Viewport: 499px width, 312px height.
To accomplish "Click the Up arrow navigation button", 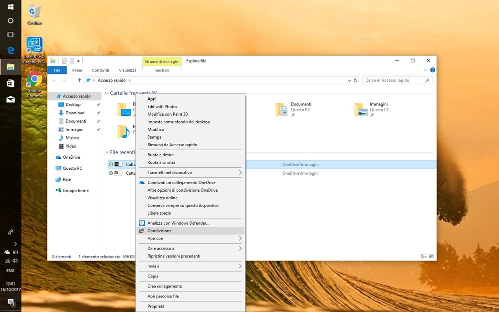I will [79, 80].
